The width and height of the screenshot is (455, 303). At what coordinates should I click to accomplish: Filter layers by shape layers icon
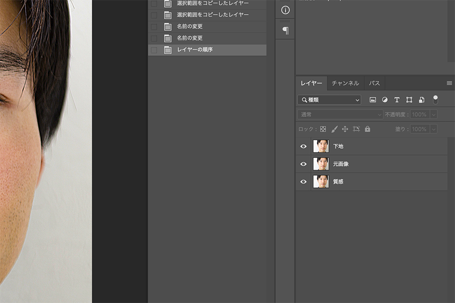pyautogui.click(x=409, y=100)
